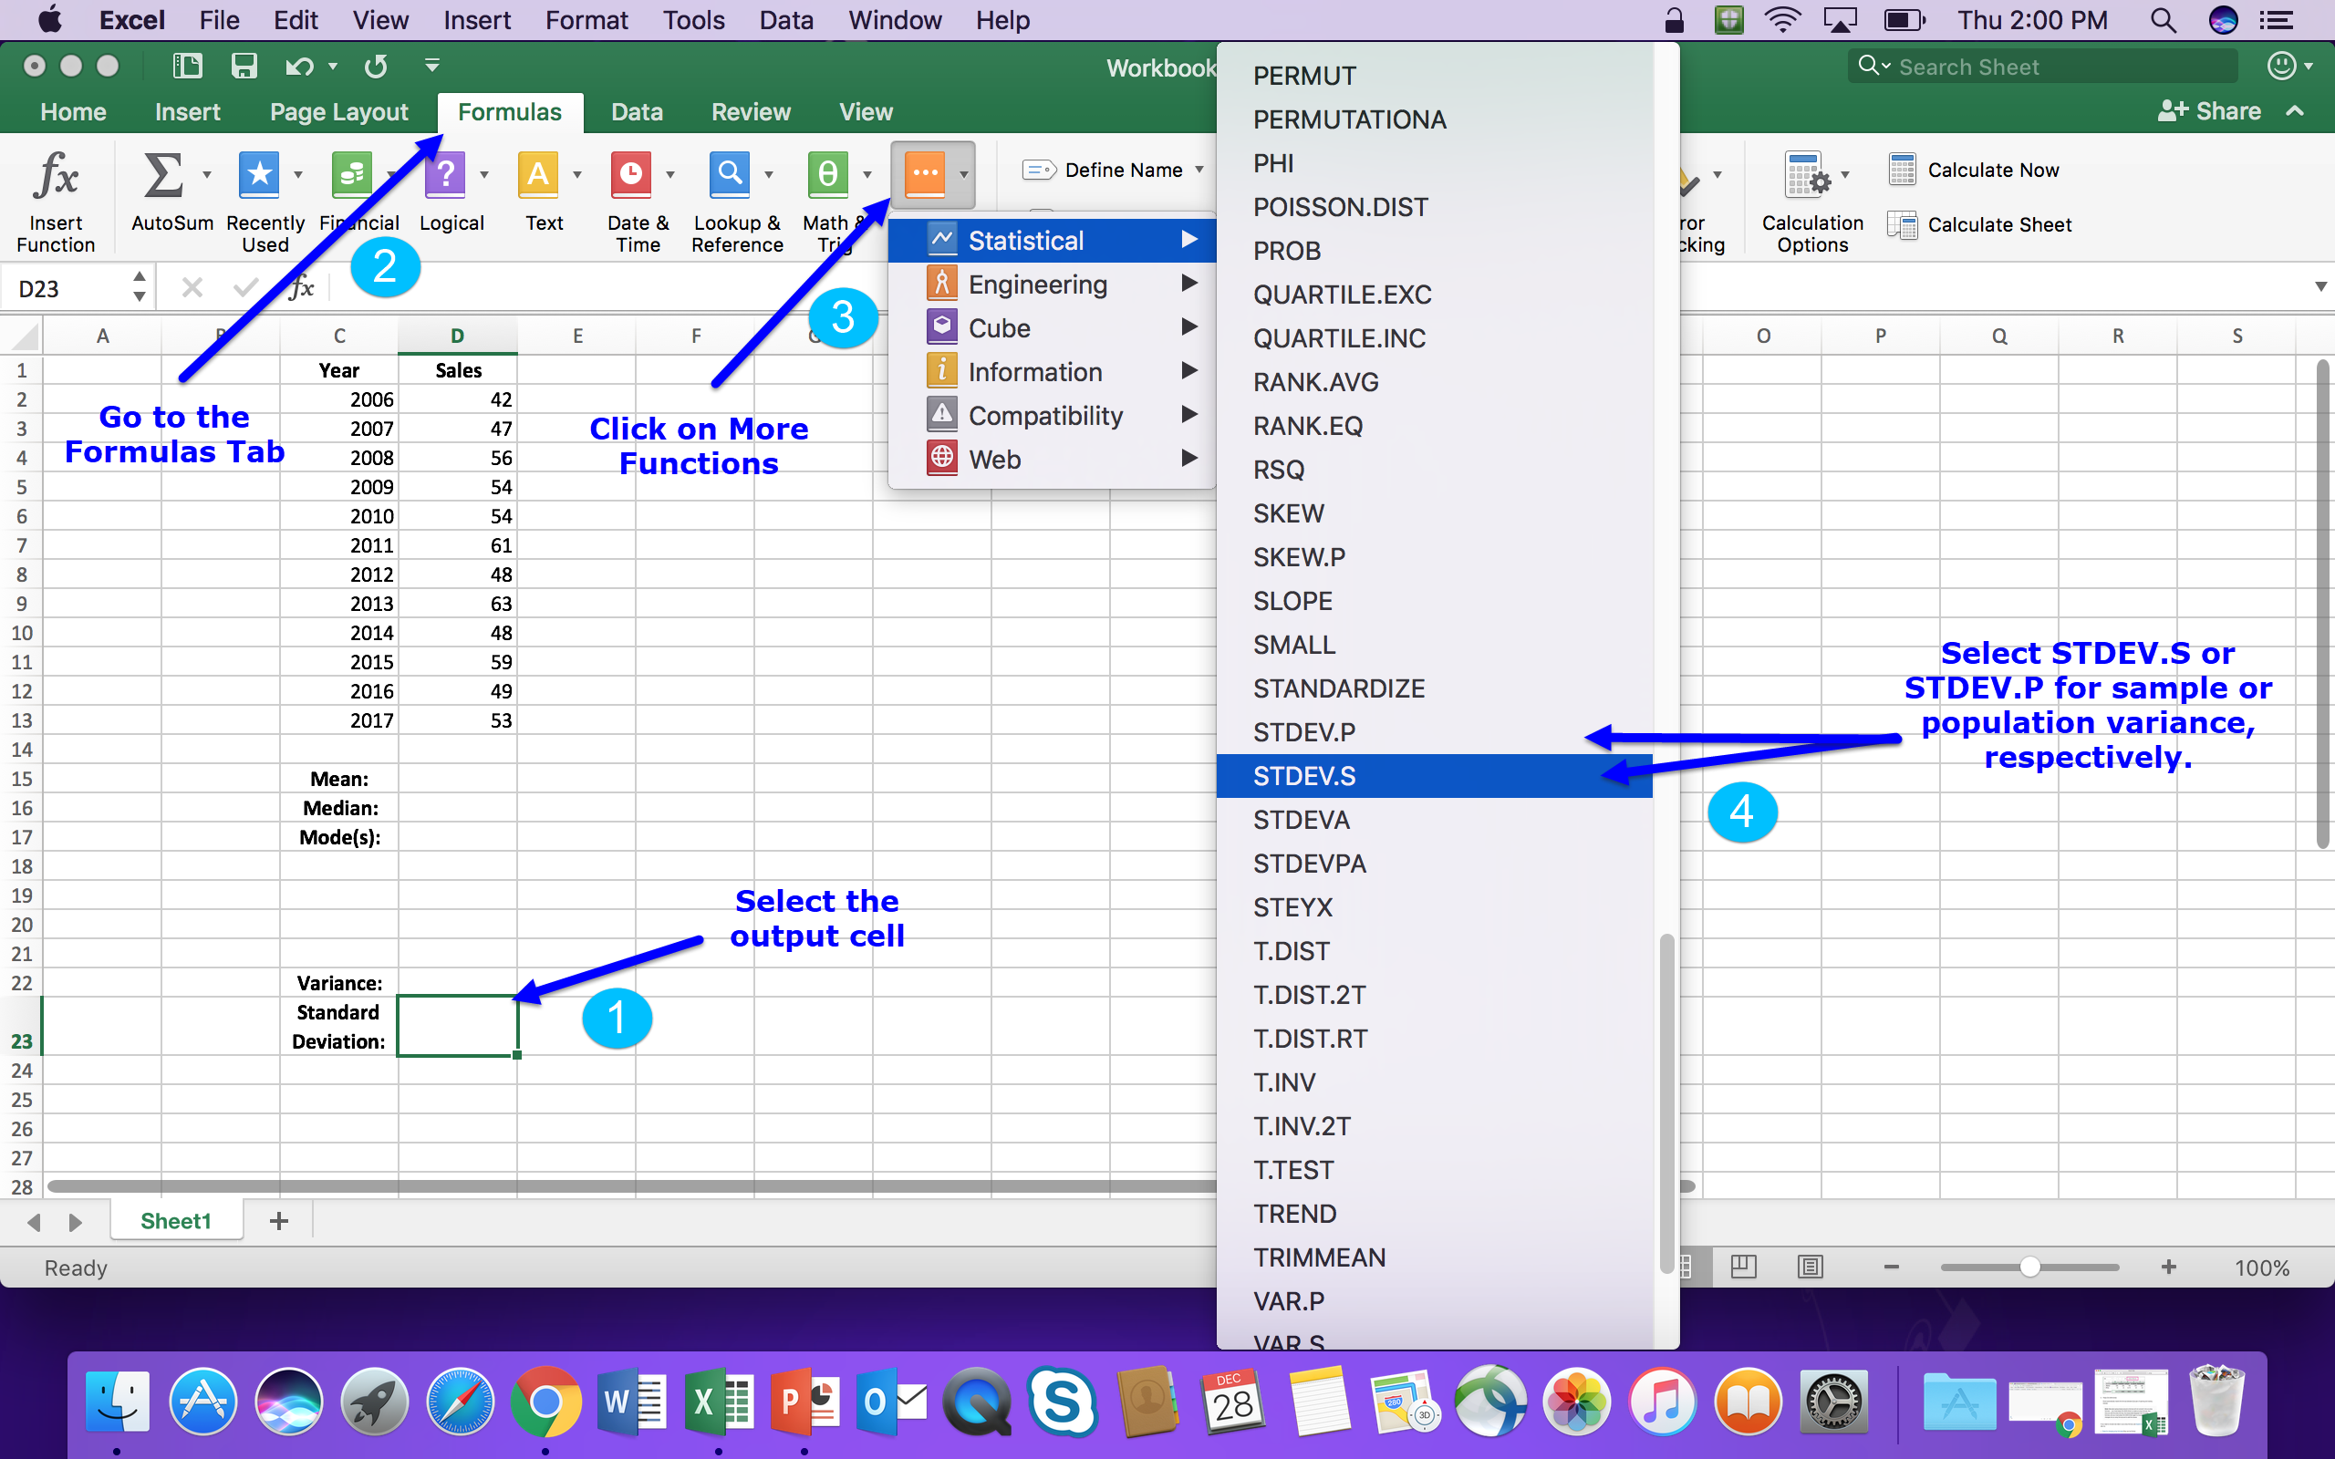Viewport: 2335px width, 1459px height.
Task: Open the Text functions icon
Action: pos(538,176)
